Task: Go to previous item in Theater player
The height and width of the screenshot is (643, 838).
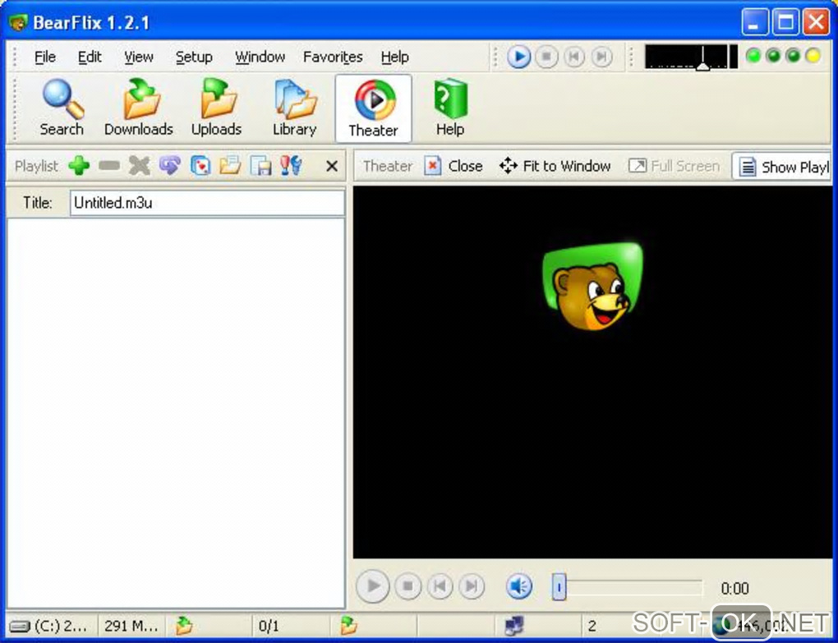Action: (x=440, y=586)
